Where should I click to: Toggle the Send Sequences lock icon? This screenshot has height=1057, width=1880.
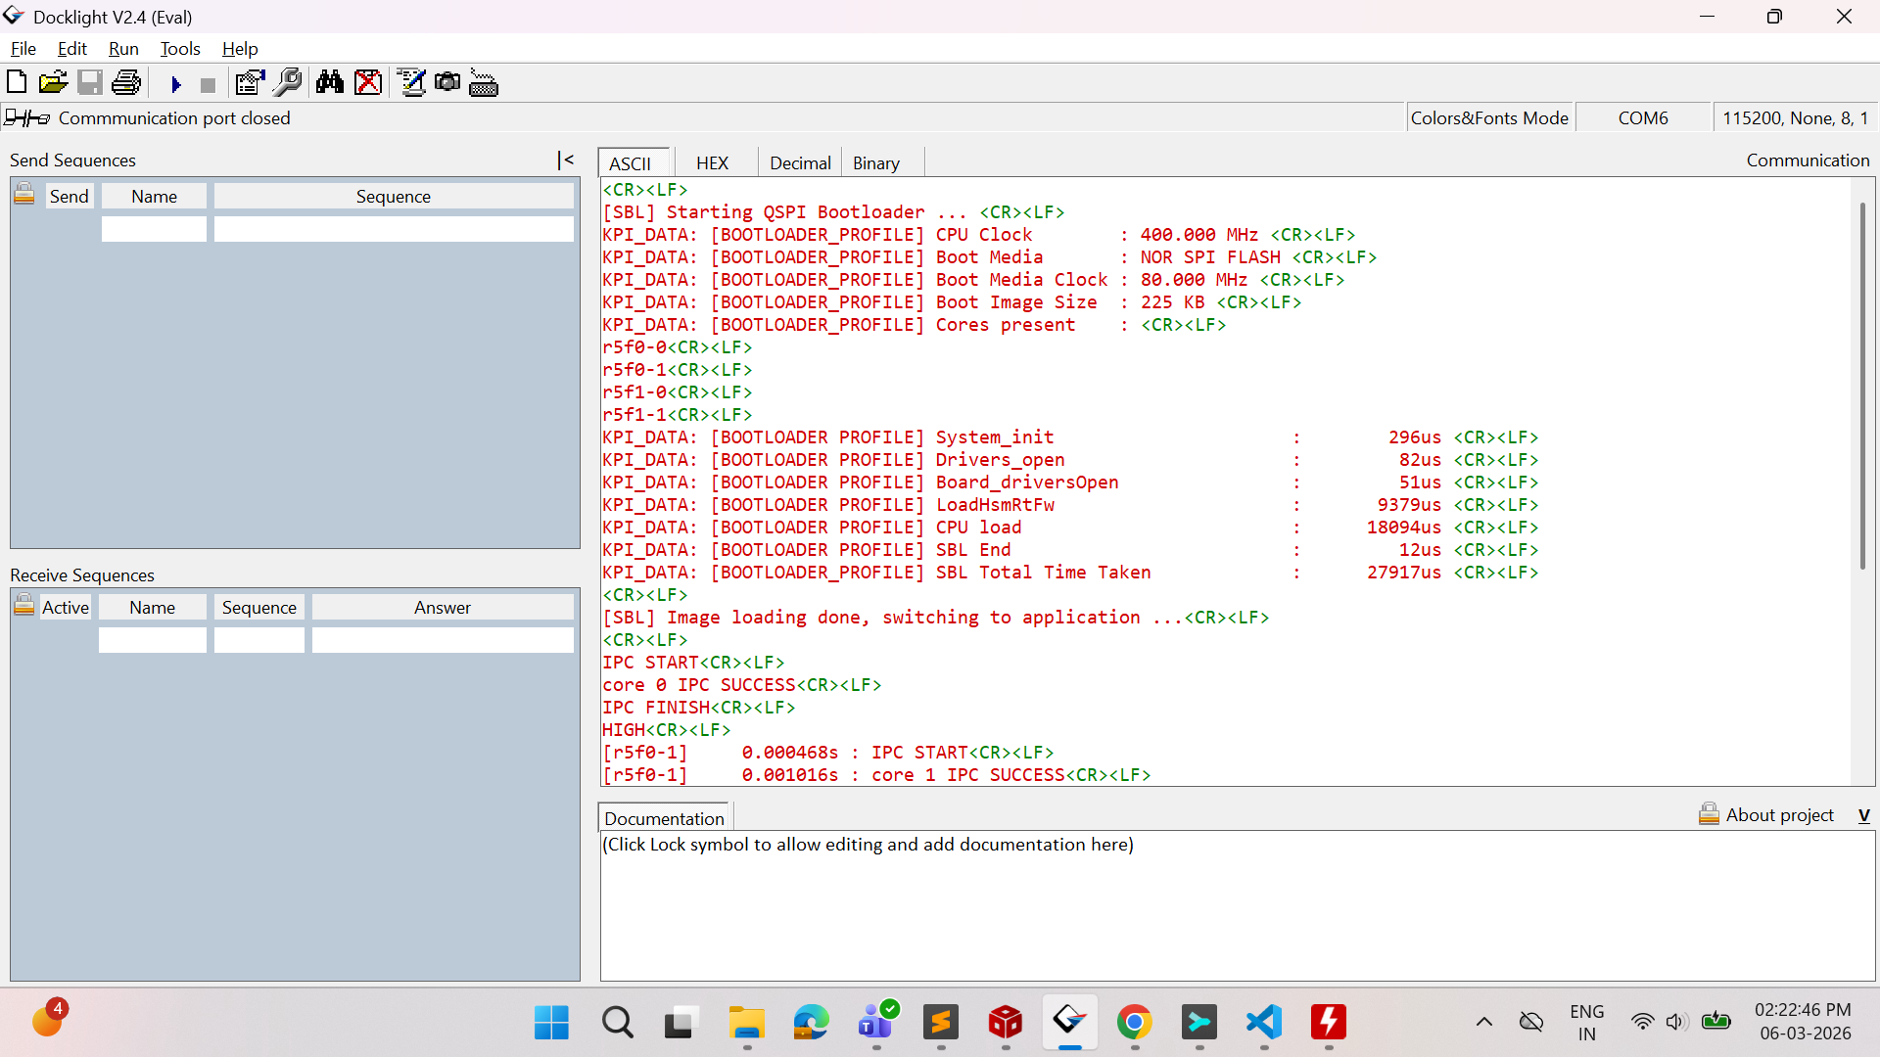24,194
